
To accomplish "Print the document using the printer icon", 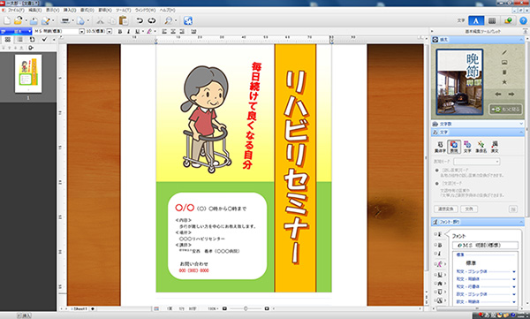I will click(x=64, y=20).
